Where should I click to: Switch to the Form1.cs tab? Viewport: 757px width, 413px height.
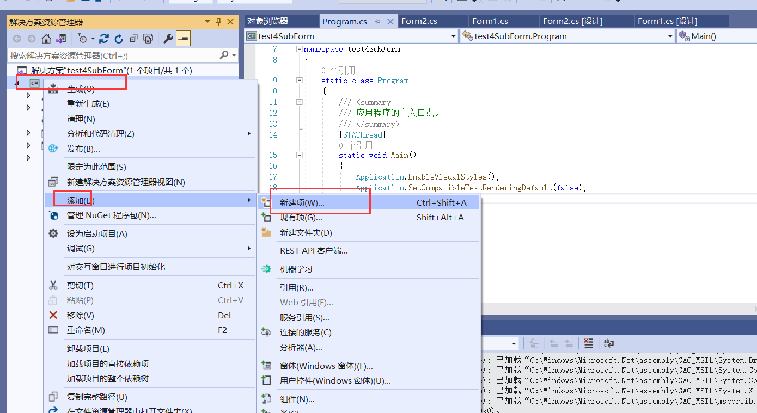click(x=489, y=20)
